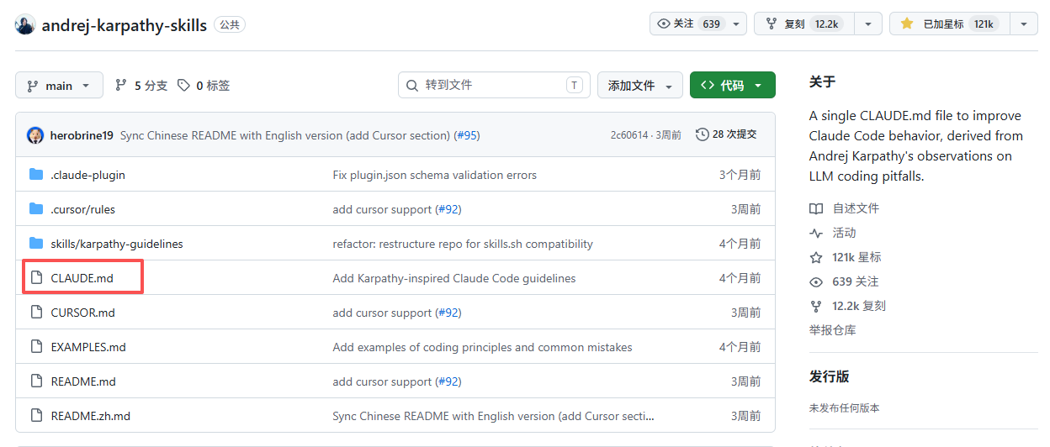Click the repository owner avatar image
The height and width of the screenshot is (447, 1050).
click(25, 24)
